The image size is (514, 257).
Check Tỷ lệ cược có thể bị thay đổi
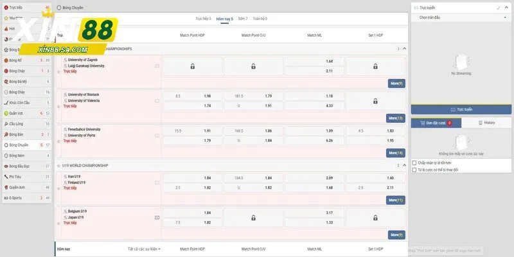pyautogui.click(x=414, y=170)
